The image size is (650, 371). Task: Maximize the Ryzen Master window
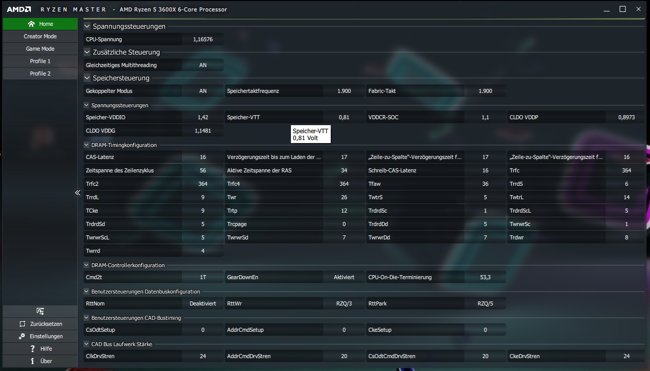(623, 9)
